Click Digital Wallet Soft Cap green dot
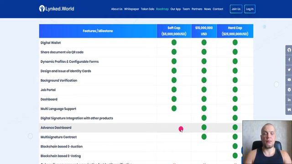Viewport: 292px width, 164px height. click(x=174, y=42)
